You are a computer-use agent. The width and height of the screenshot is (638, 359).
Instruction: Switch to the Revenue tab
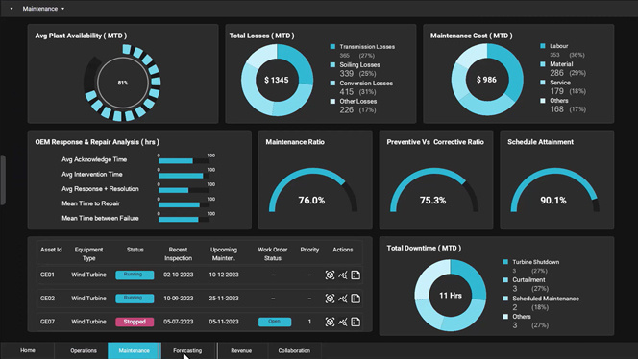pos(241,350)
